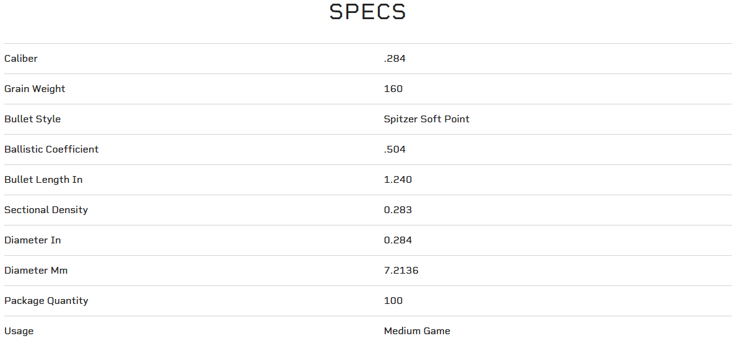Click the SPECS heading

coord(367,12)
